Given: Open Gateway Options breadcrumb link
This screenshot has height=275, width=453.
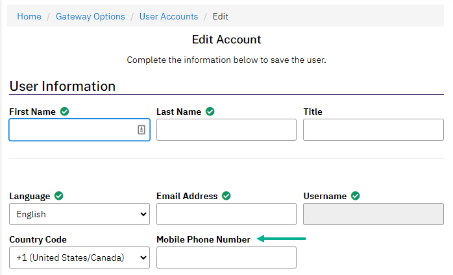Looking at the screenshot, I should point(90,16).
